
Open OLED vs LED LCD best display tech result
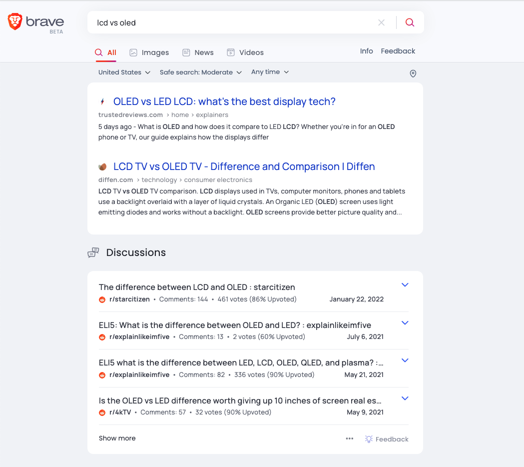coord(224,101)
